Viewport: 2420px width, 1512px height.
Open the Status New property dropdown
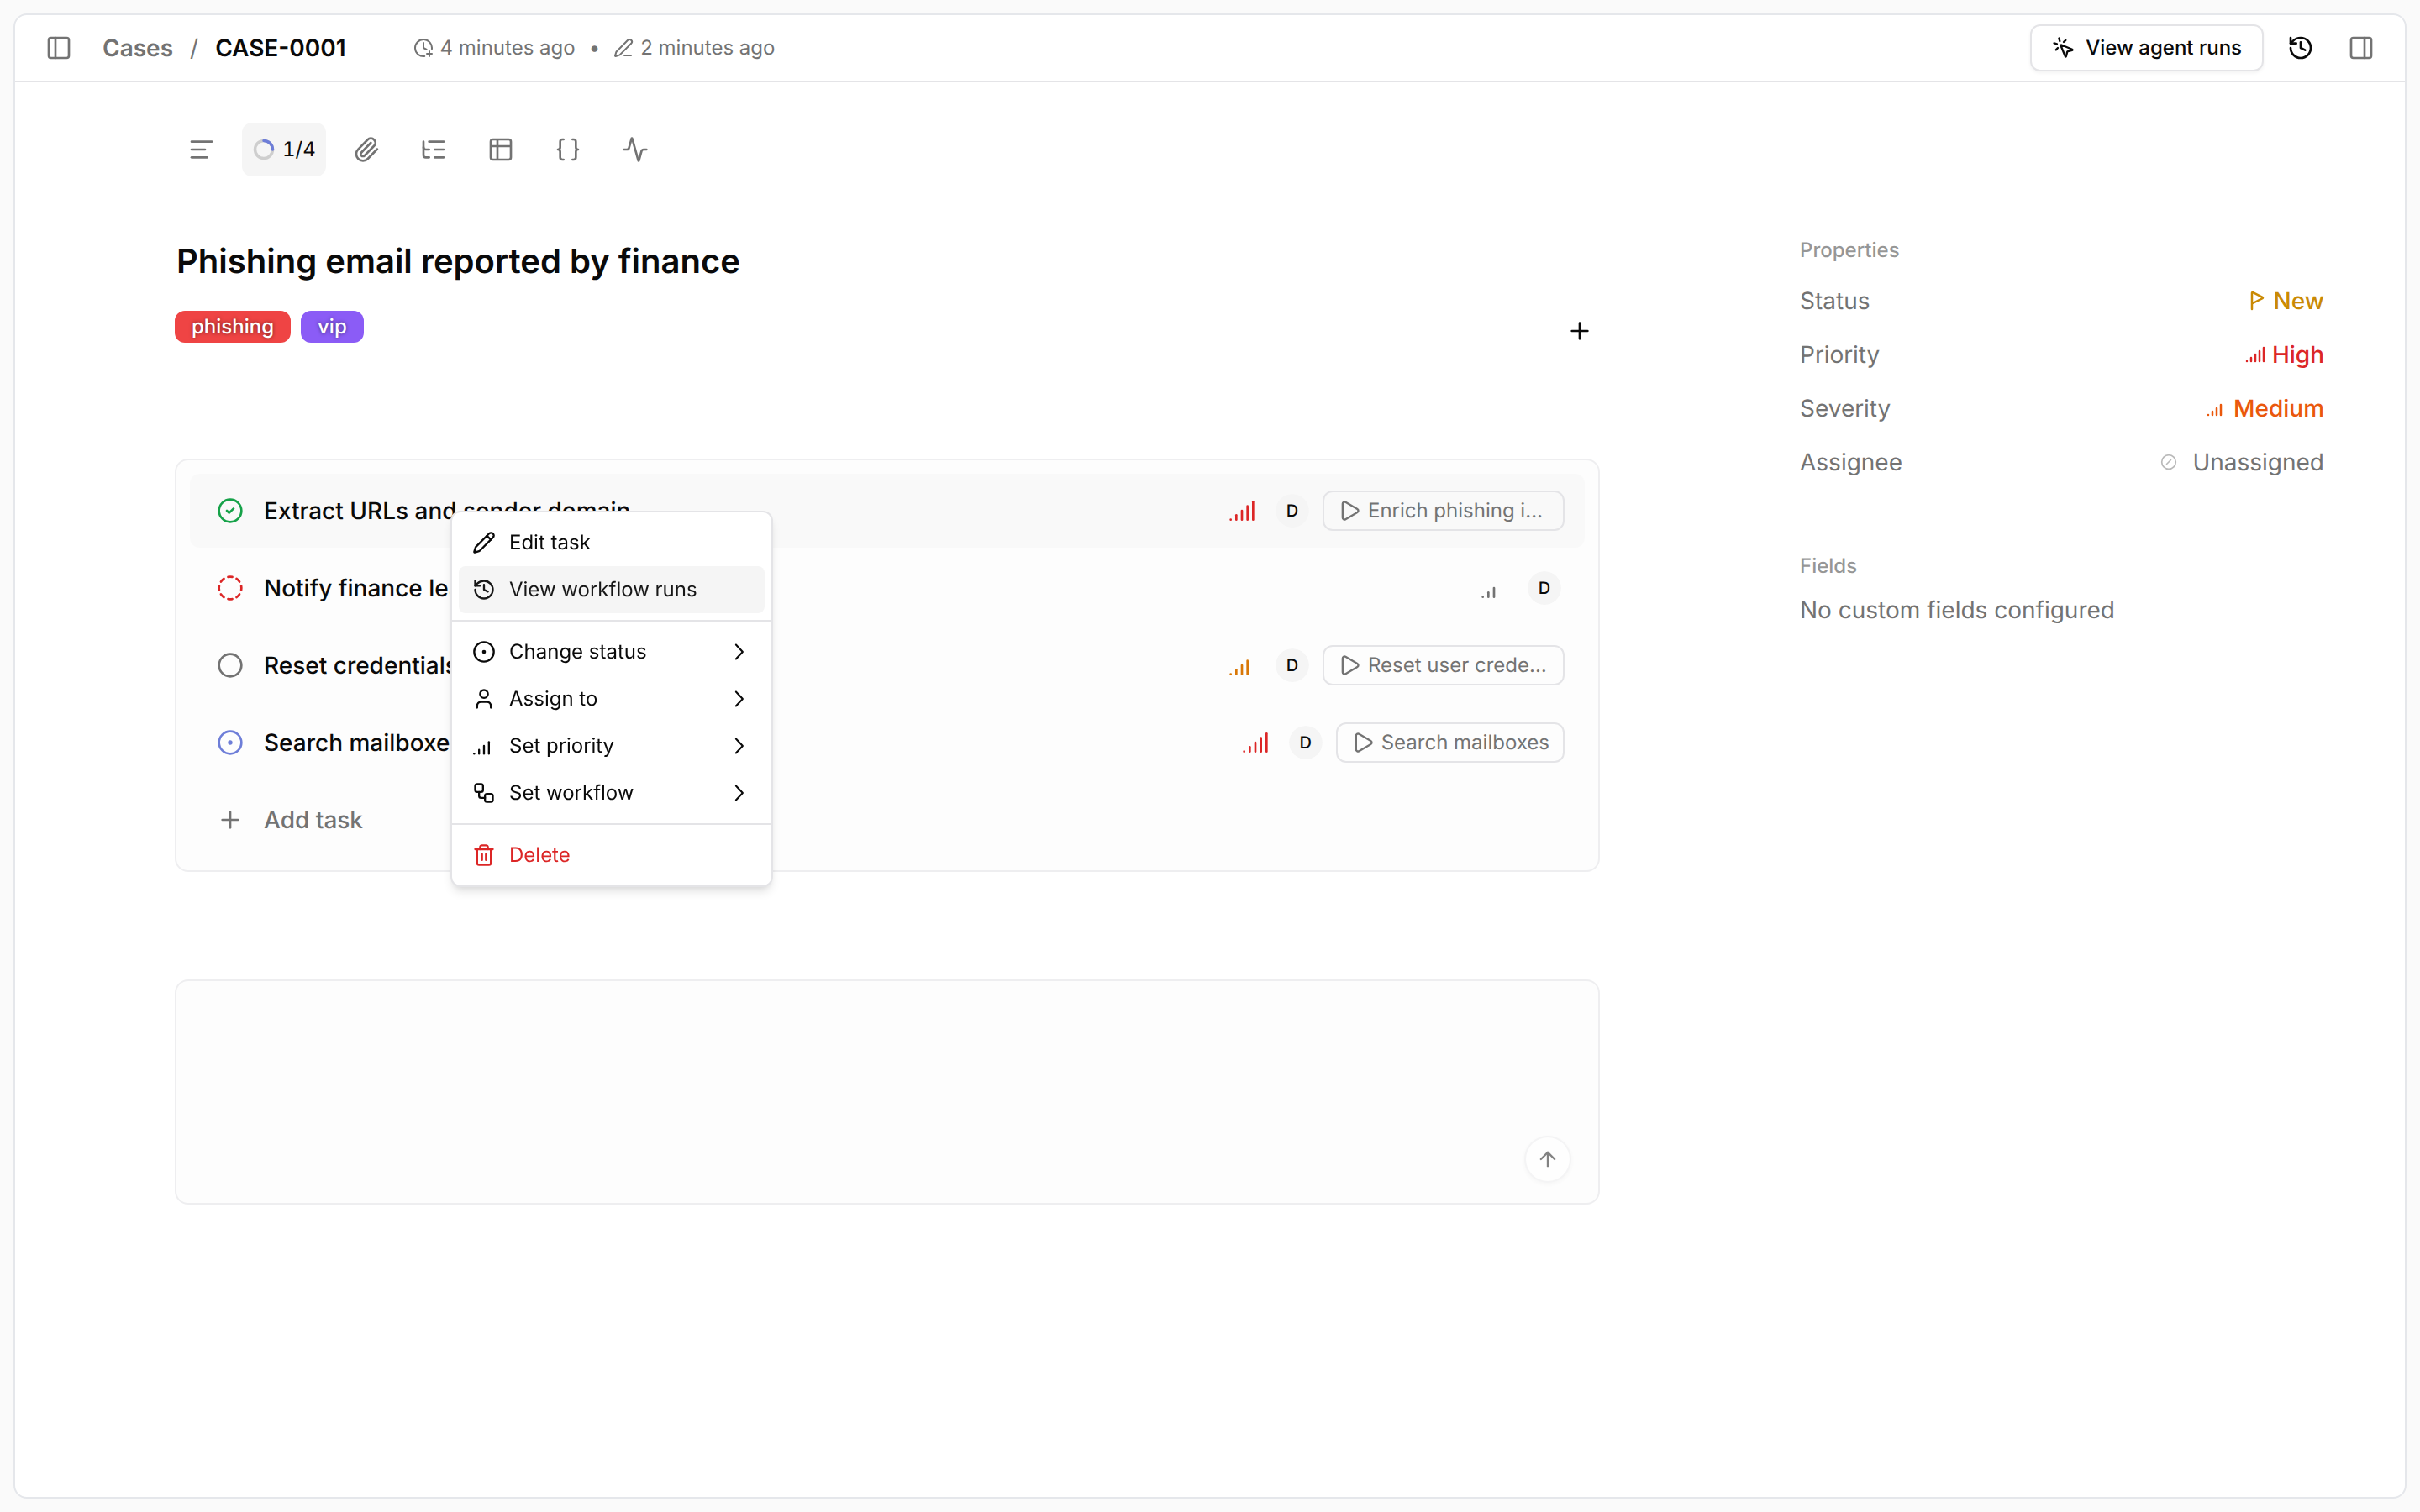pos(2285,301)
